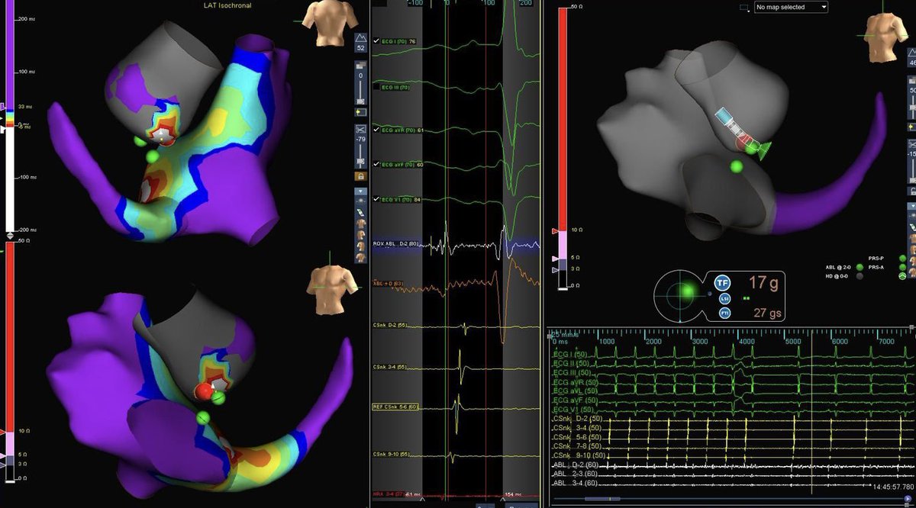Click the PRS-P green status dot
This screenshot has width=916, height=508.
[902, 259]
